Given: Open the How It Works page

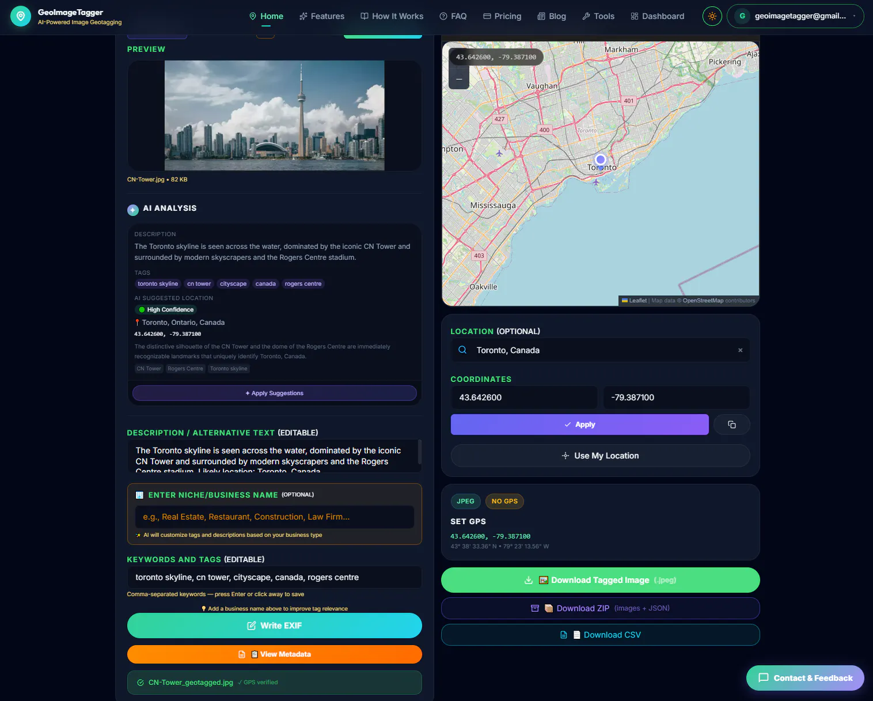Looking at the screenshot, I should [x=392, y=16].
